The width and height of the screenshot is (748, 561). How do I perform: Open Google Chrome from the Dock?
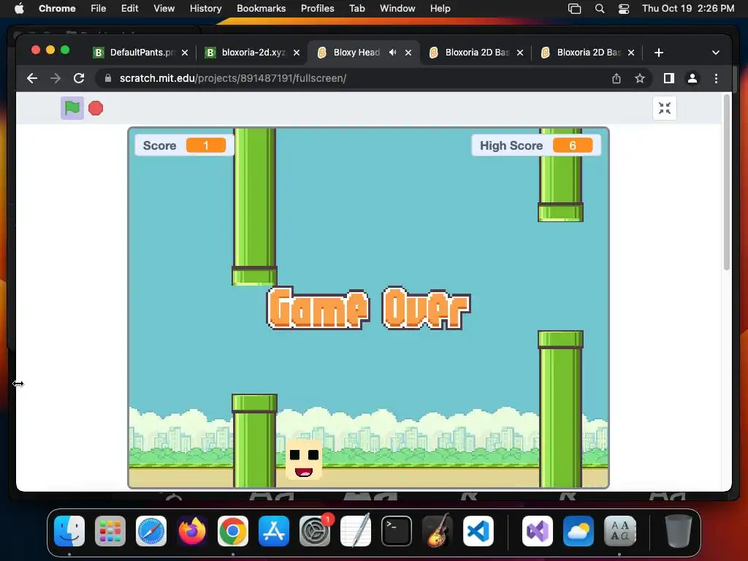233,531
